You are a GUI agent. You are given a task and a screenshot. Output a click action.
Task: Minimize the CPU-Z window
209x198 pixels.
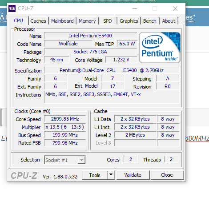(x=135, y=8)
